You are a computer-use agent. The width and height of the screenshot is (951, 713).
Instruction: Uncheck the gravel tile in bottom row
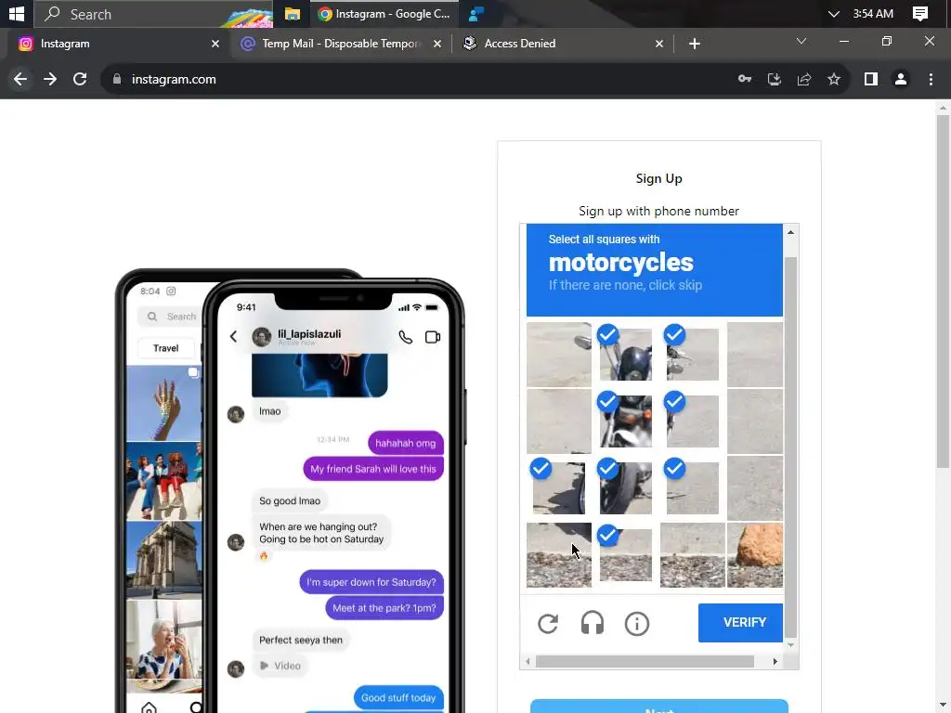click(x=625, y=555)
